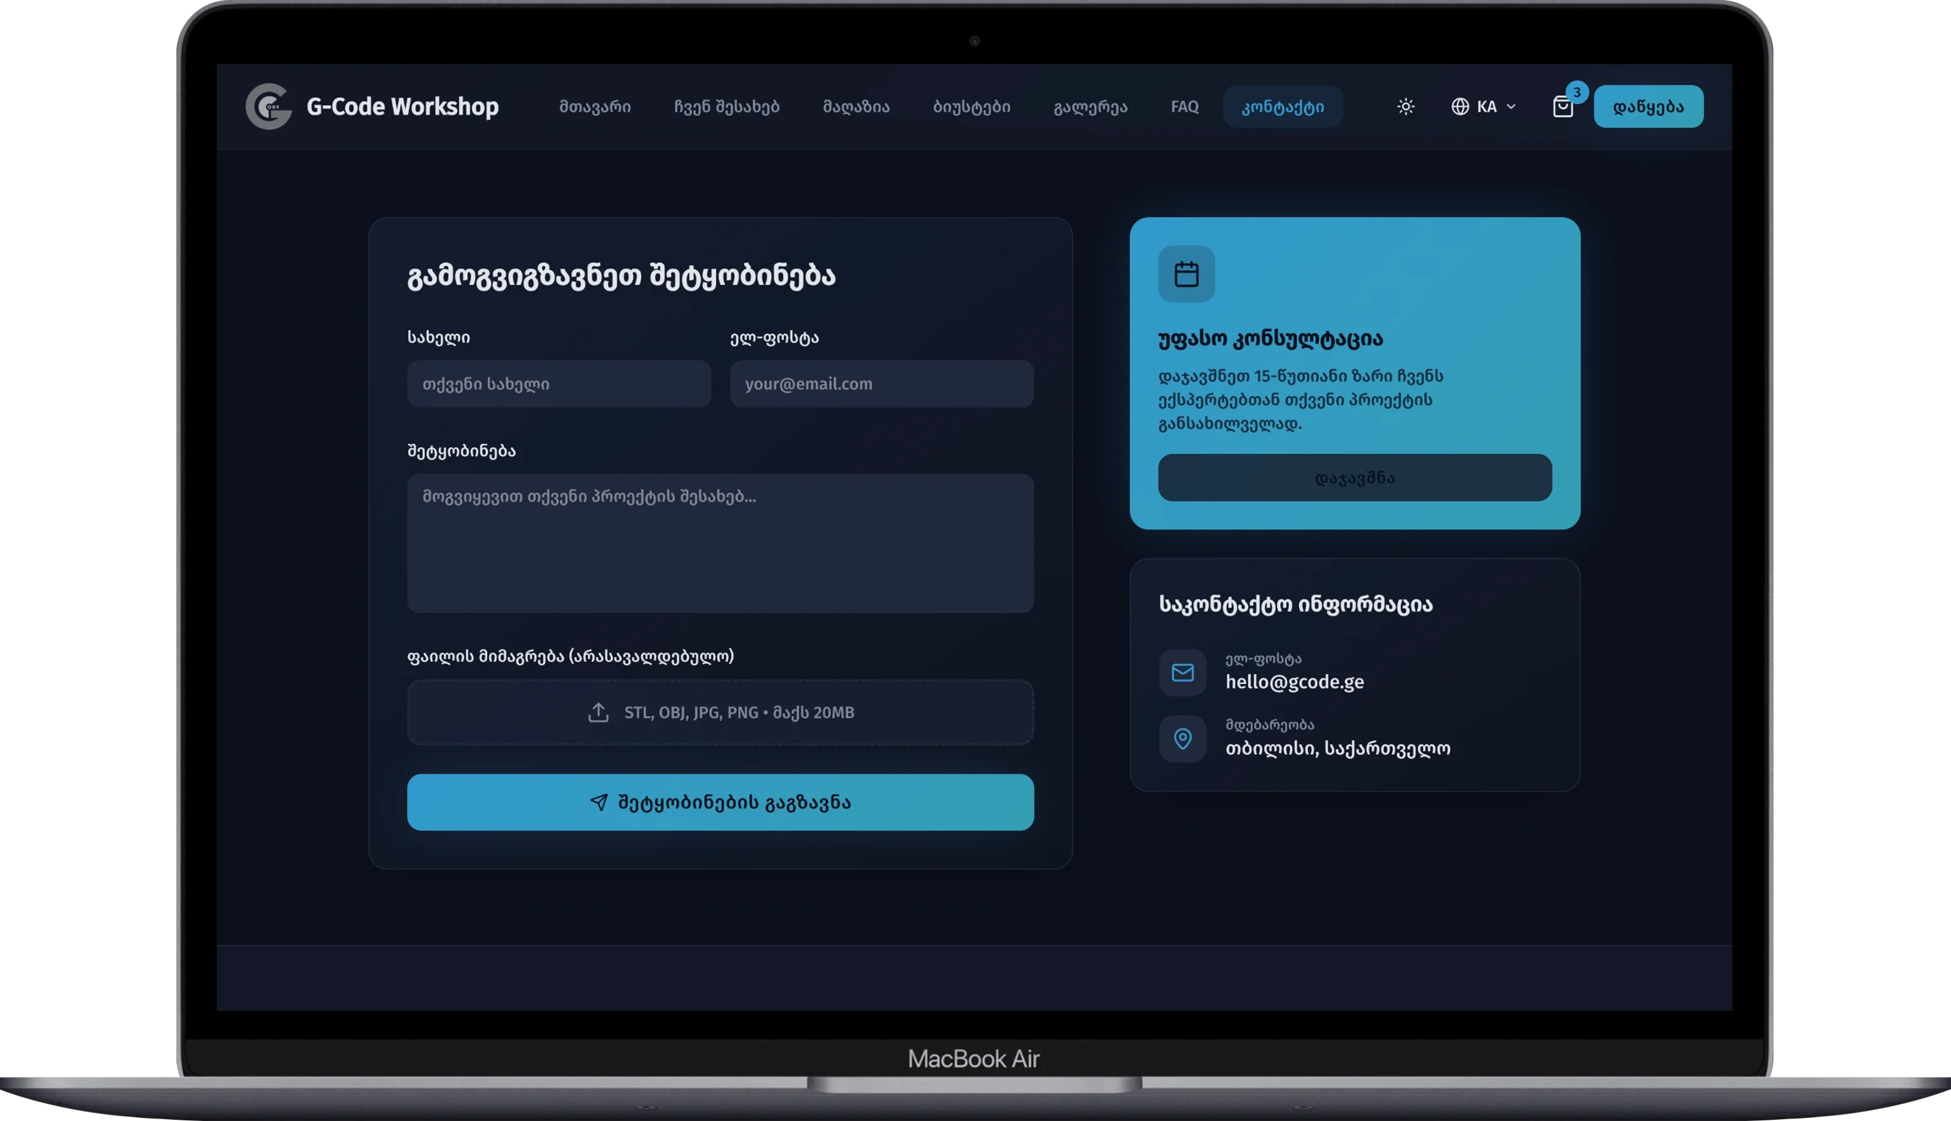Click the შეტყობინების გაგზავნა submit button
The width and height of the screenshot is (1951, 1121).
pyautogui.click(x=720, y=802)
